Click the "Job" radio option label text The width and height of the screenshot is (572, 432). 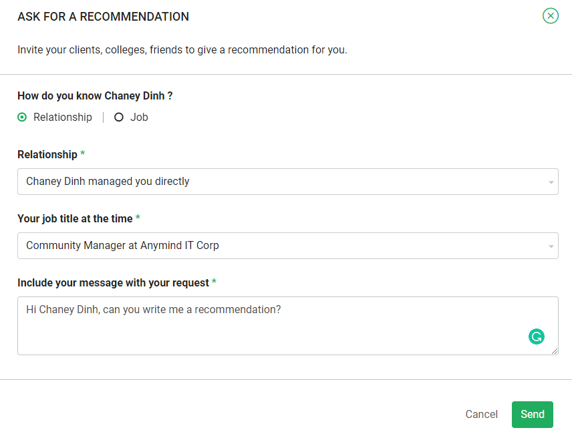coord(139,118)
